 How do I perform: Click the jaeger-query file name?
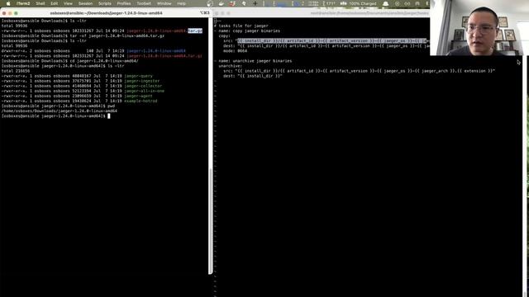[x=138, y=76]
